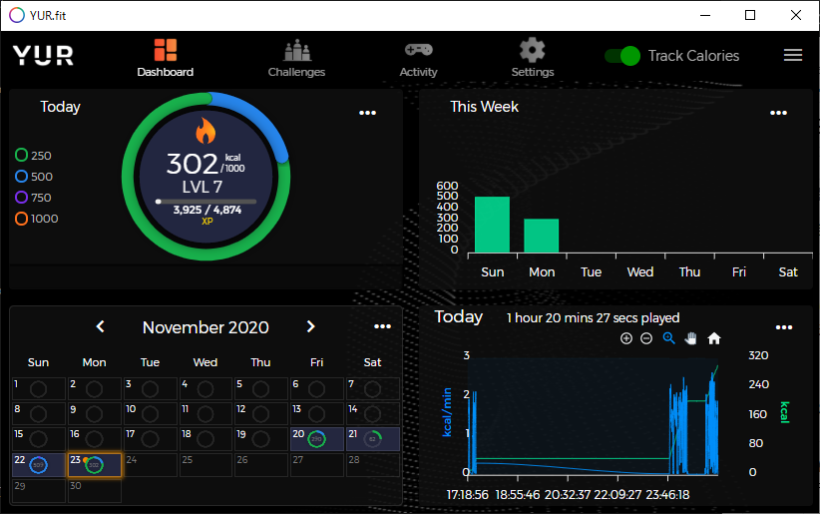Click the 302 kcal value

tap(192, 164)
